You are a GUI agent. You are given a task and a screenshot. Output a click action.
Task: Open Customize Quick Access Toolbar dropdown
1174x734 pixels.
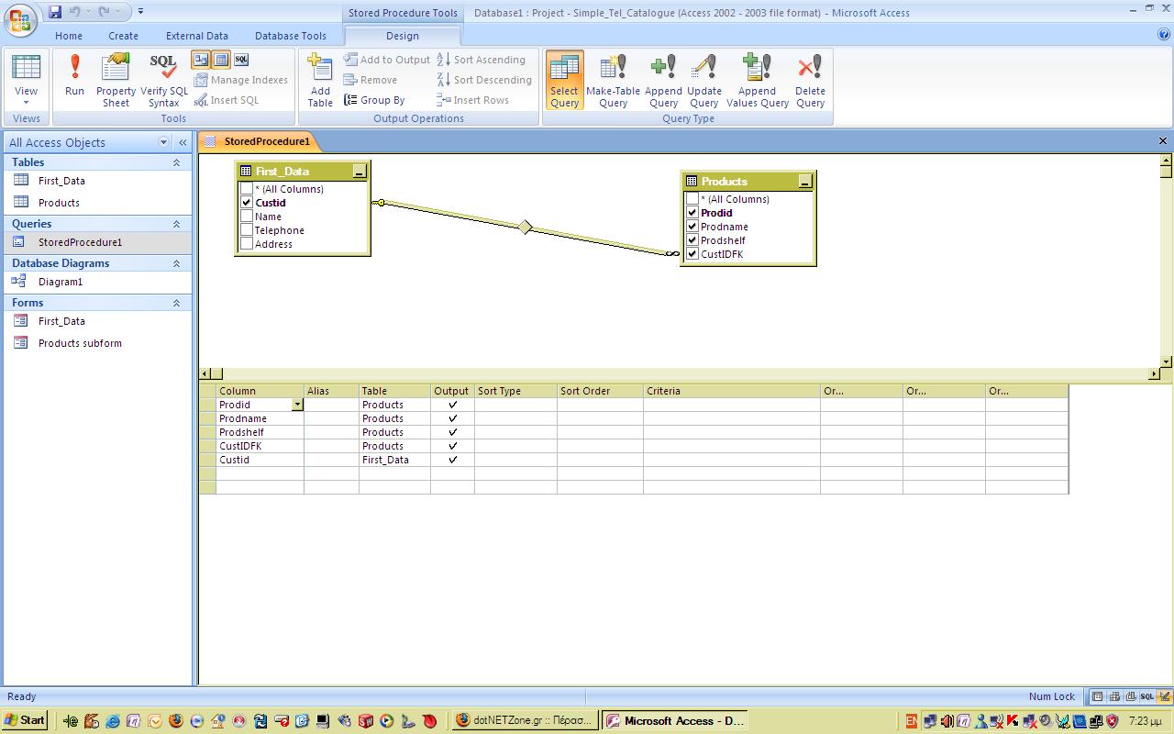[x=140, y=12]
